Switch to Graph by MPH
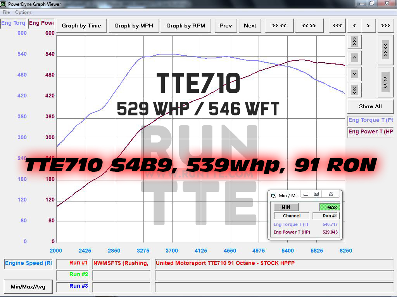Screen dimensions: 397x297 coord(134,26)
